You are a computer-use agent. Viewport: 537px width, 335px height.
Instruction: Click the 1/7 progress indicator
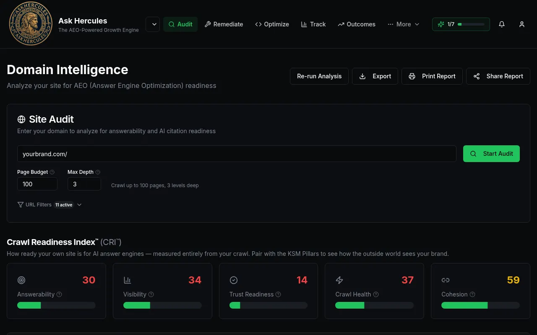pos(461,24)
